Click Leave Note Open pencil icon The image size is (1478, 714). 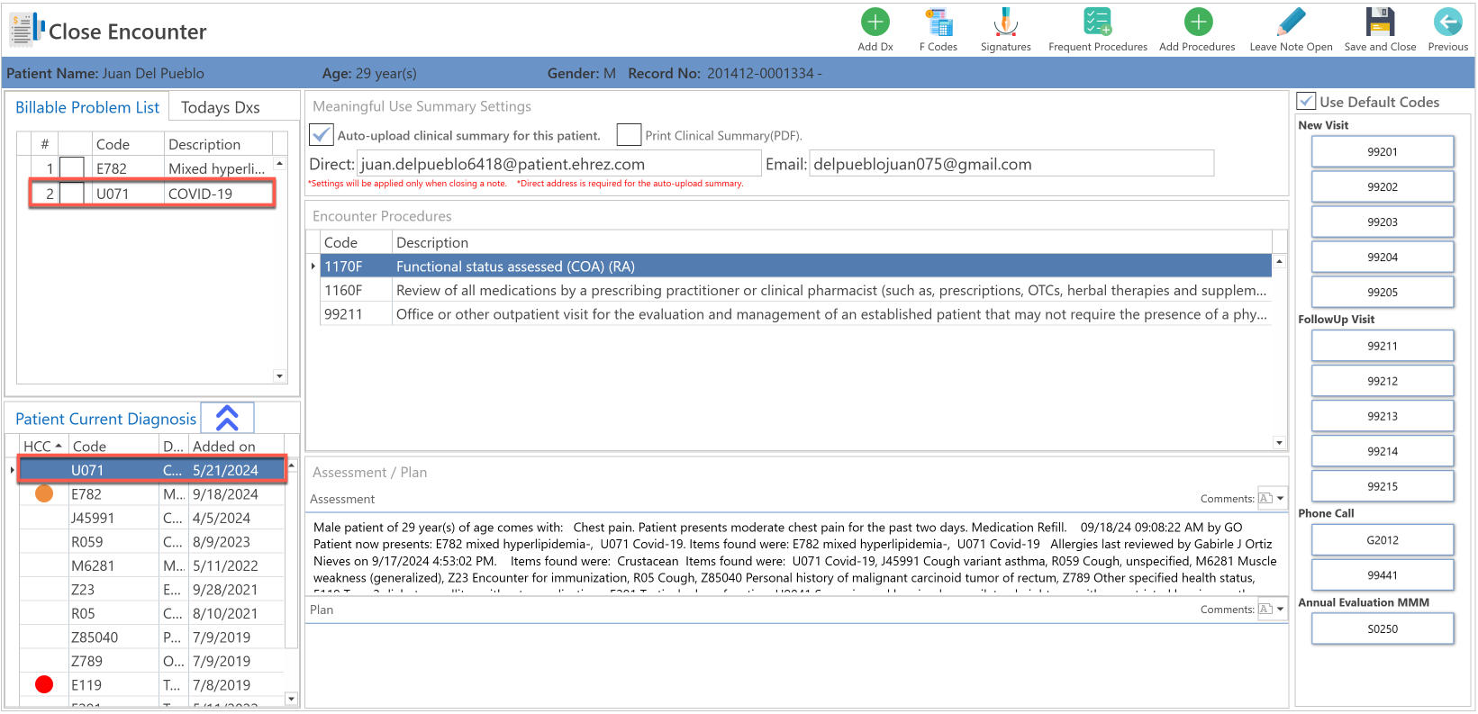point(1291,22)
